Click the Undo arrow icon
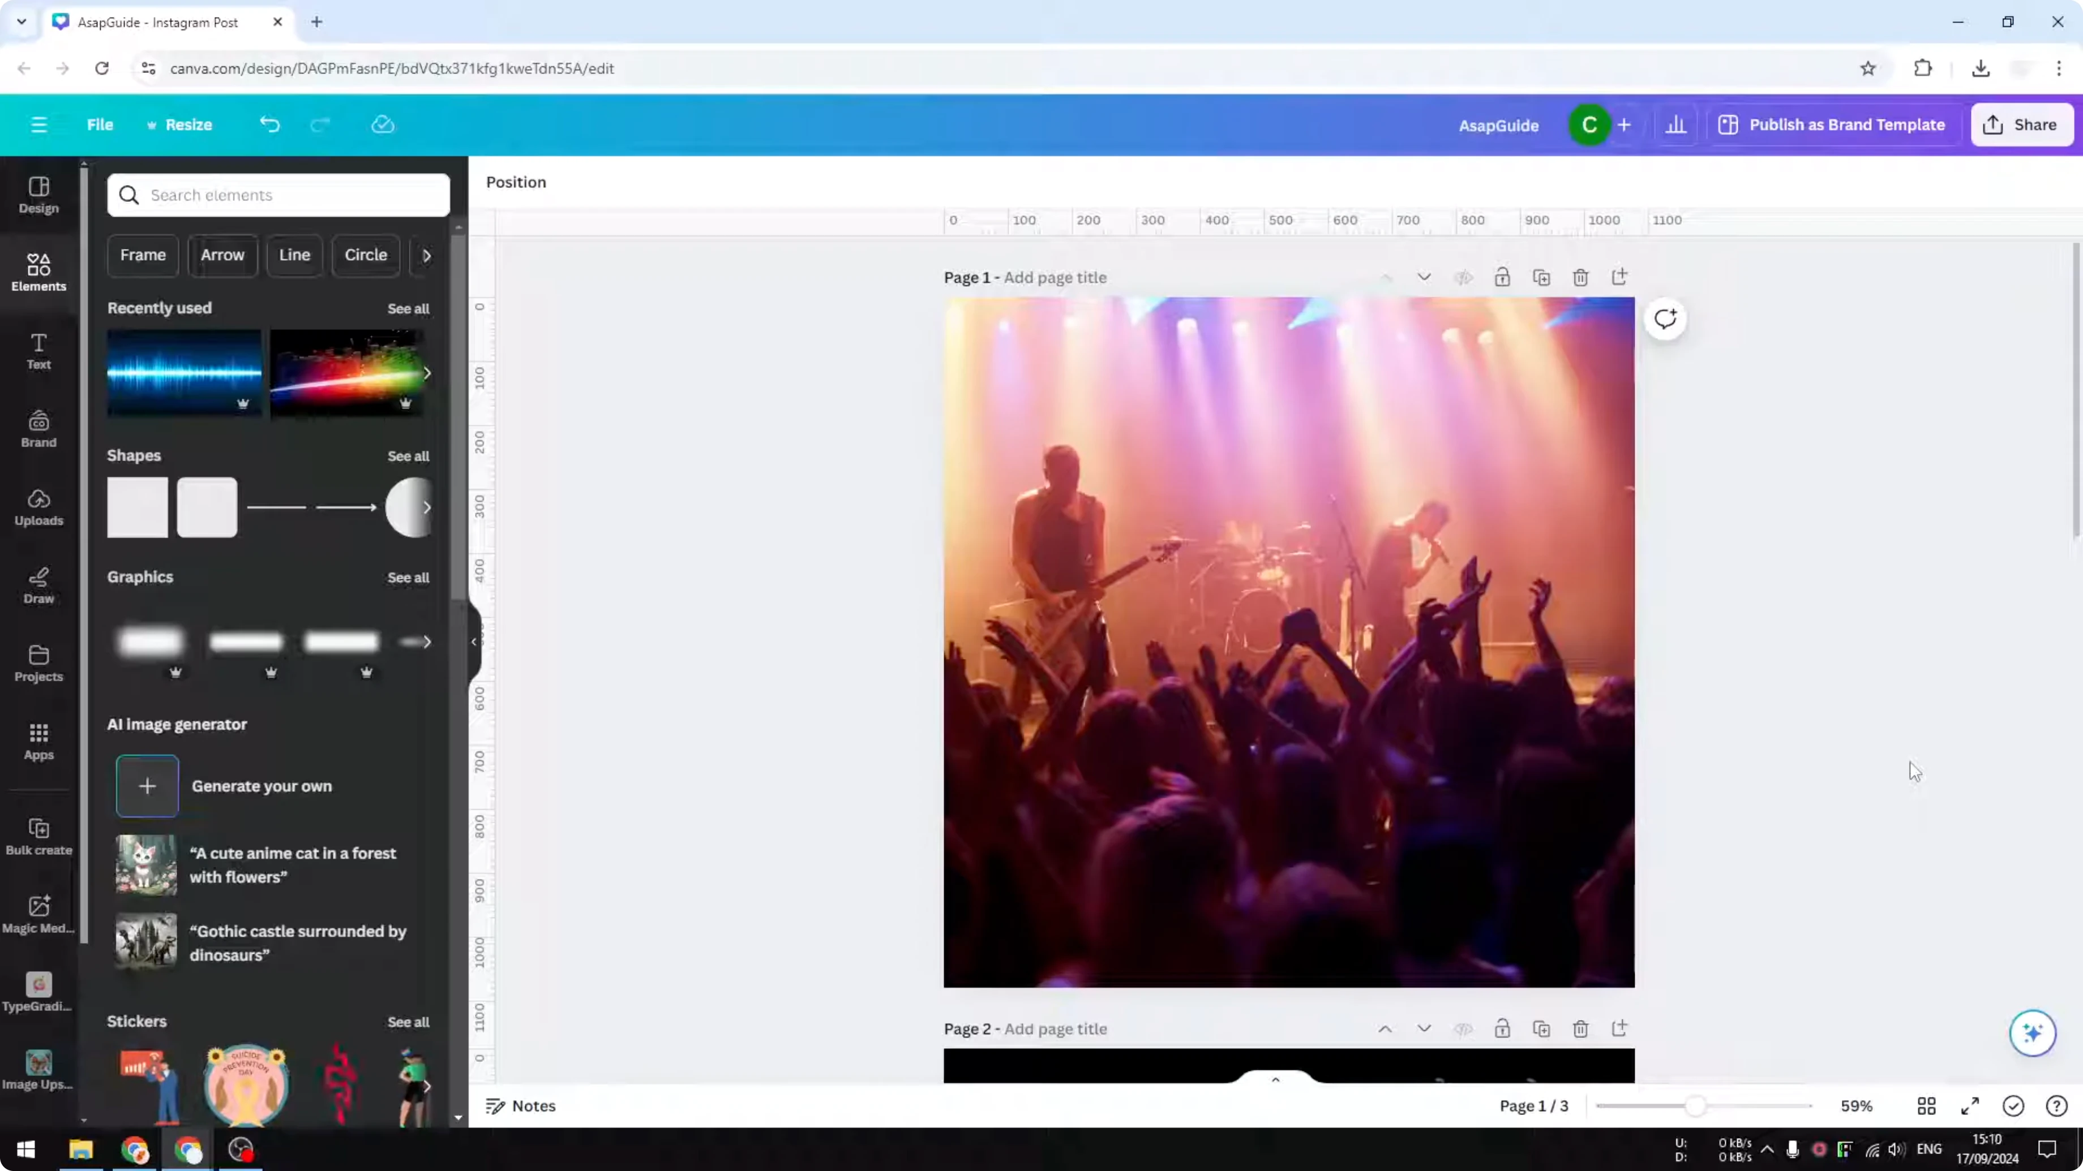The height and width of the screenshot is (1171, 2083). point(269,124)
